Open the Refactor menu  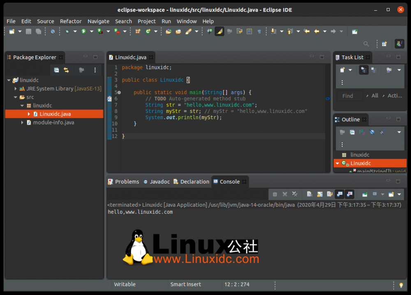pyautogui.click(x=71, y=21)
